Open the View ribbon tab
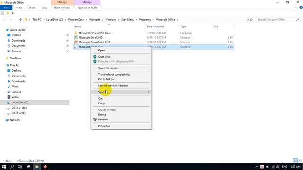Screen dimensions: 303x170 tap(44, 8)
